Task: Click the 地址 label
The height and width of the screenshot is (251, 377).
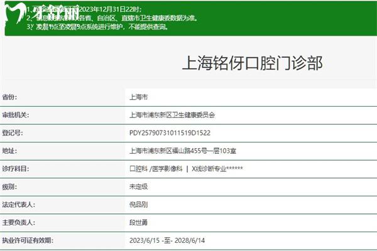Action: click(9, 151)
